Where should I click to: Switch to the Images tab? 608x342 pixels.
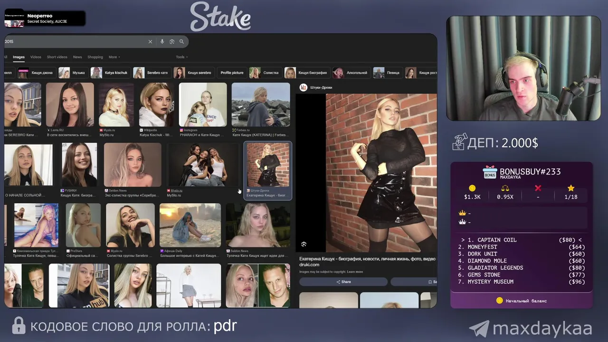[19, 57]
